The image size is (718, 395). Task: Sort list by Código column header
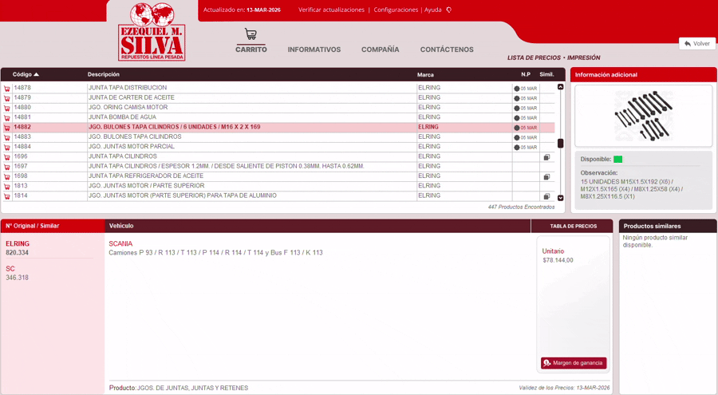(26, 74)
